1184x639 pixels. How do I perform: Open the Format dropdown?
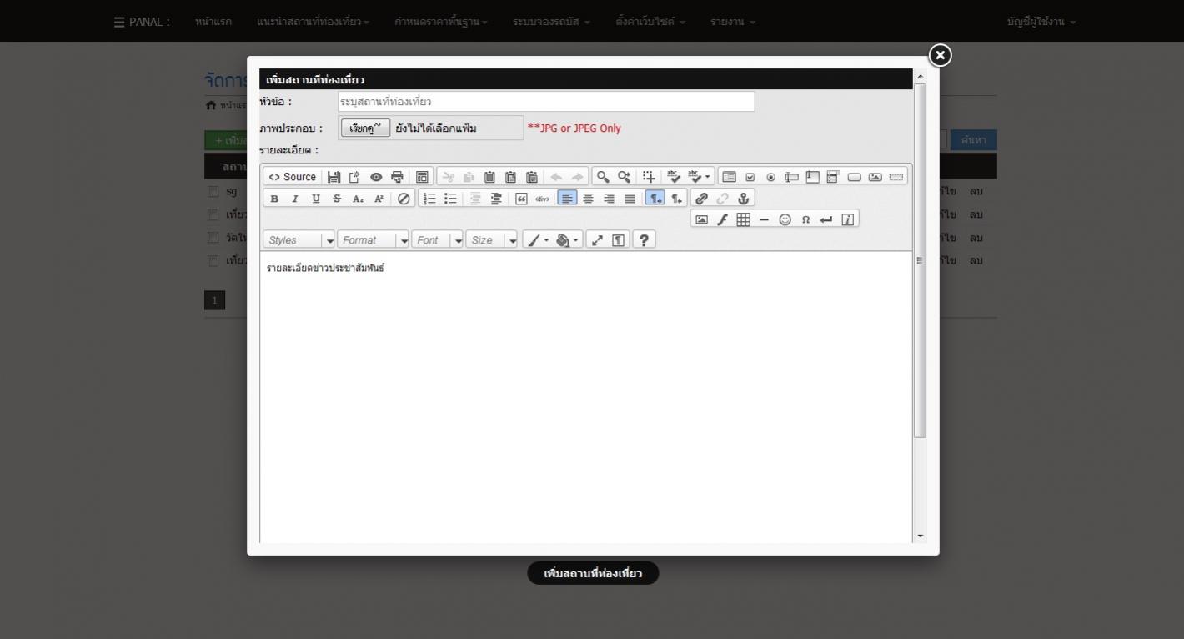click(374, 240)
